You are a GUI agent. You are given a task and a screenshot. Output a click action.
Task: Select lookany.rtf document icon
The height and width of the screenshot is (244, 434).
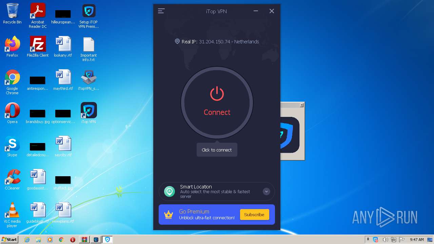point(63,47)
